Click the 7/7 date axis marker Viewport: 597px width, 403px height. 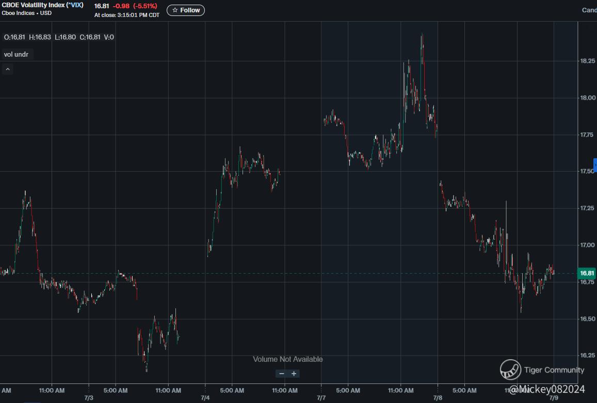pos(321,398)
